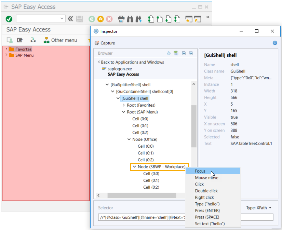Click the orange Exit icon in SAP toolbar
This screenshot has width=282, height=230.
pos(100,19)
